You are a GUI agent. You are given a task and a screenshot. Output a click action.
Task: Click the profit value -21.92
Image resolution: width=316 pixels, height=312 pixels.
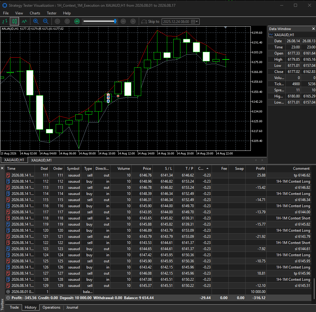260,236
